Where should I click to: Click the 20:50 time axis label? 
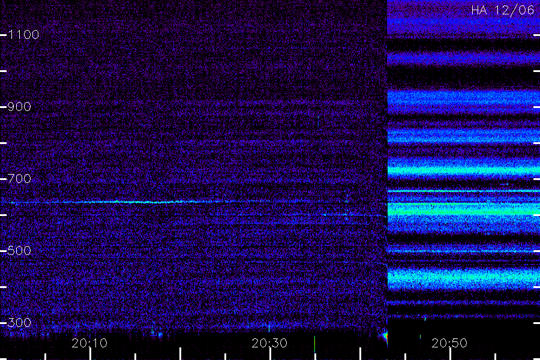point(449,343)
